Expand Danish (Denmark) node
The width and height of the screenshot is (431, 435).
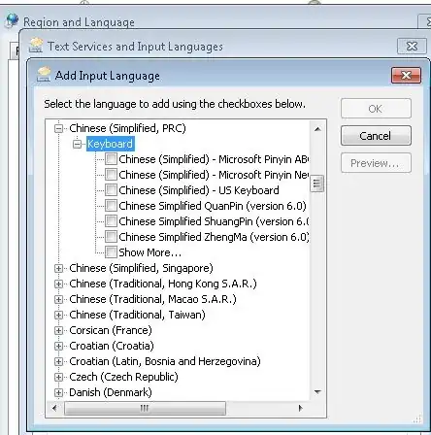(58, 392)
